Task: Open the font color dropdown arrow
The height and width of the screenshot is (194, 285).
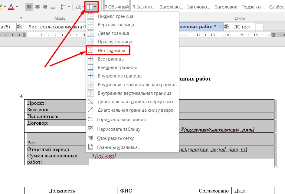Action: point(17,7)
